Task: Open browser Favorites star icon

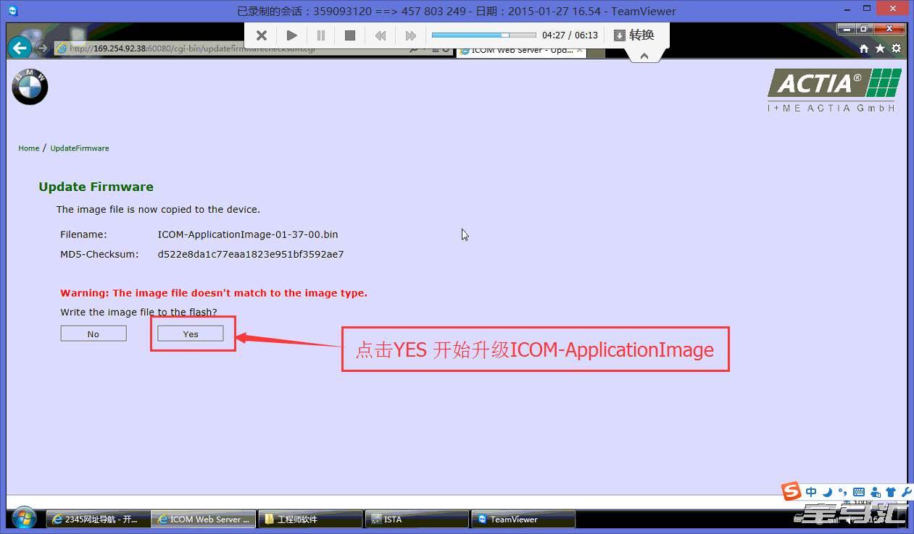Action: point(880,48)
